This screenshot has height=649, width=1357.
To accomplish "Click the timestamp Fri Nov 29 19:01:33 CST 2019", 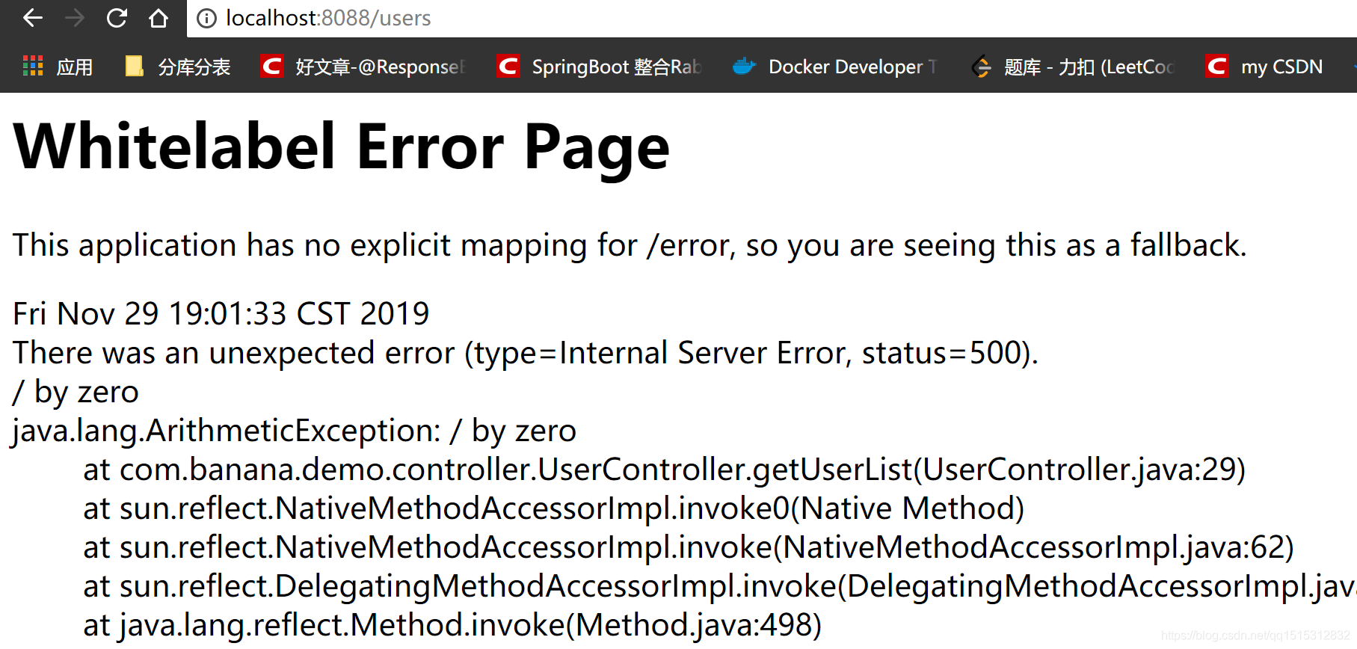I will [221, 313].
